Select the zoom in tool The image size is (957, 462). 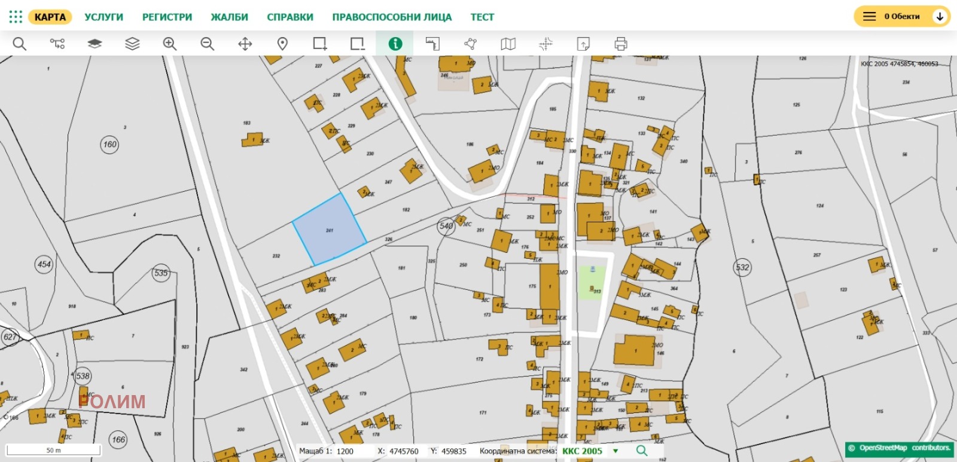click(170, 44)
